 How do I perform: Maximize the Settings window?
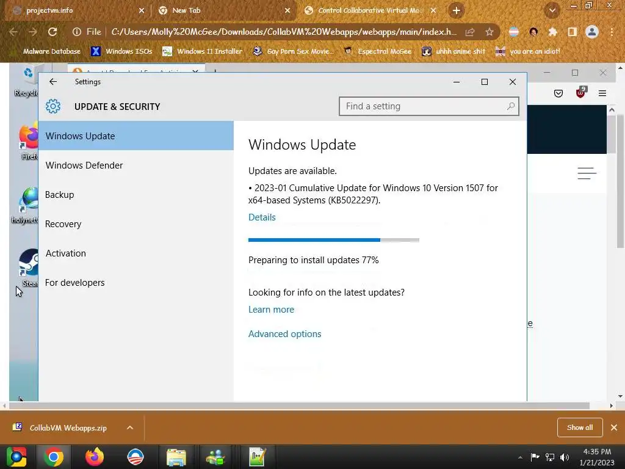[484, 82]
